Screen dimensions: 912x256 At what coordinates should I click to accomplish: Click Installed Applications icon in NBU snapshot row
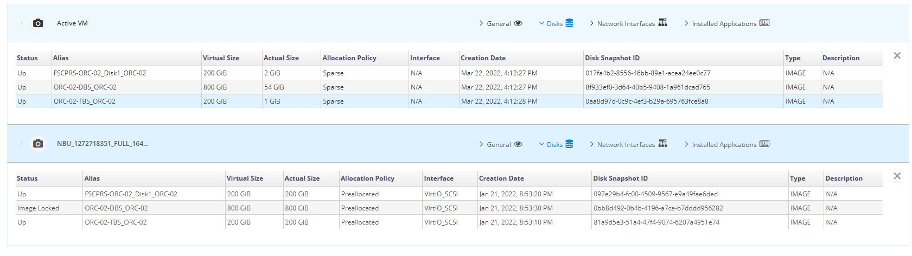click(x=764, y=144)
